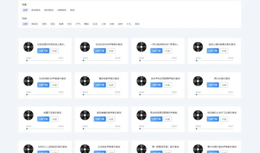Favorite the 刹车声和东西掉落声 effect
The image size is (260, 153).
(x=168, y=85)
